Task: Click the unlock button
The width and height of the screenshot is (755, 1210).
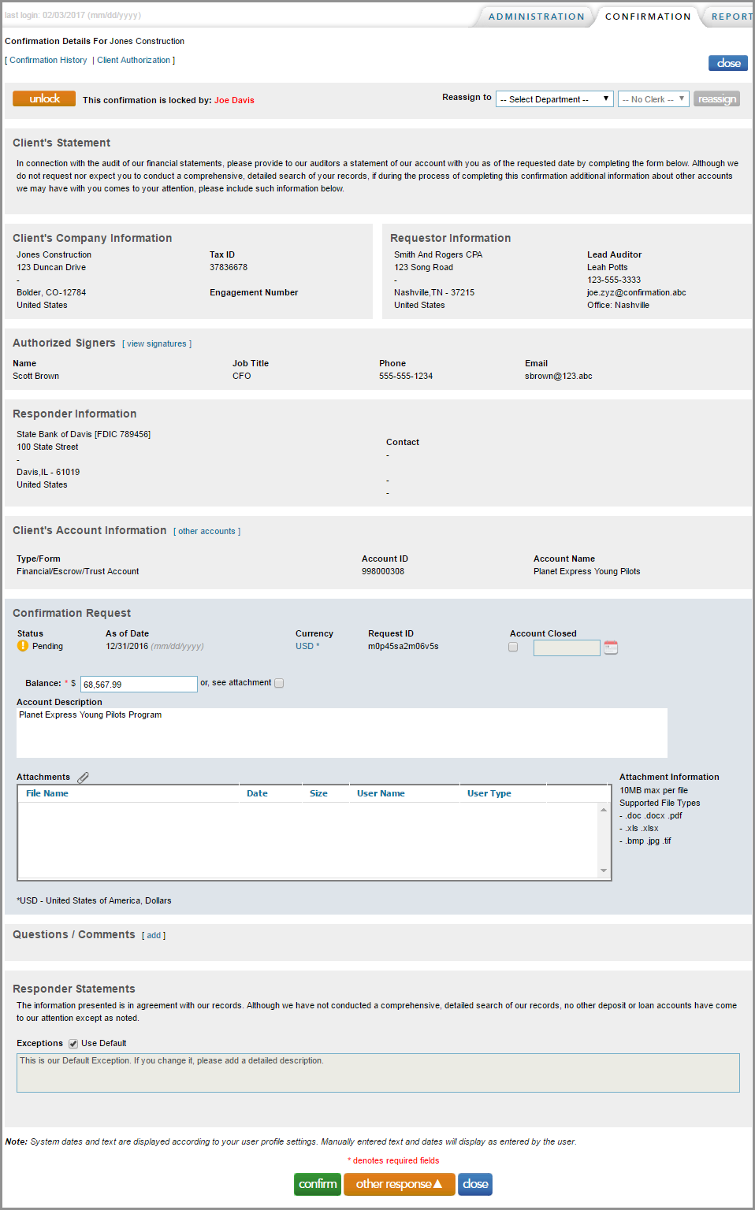Action: (43, 98)
